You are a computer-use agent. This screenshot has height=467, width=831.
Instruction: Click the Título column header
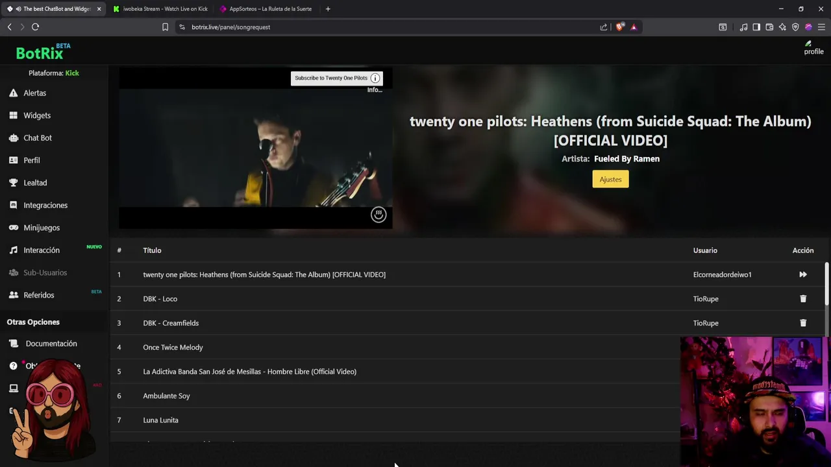pyautogui.click(x=152, y=250)
